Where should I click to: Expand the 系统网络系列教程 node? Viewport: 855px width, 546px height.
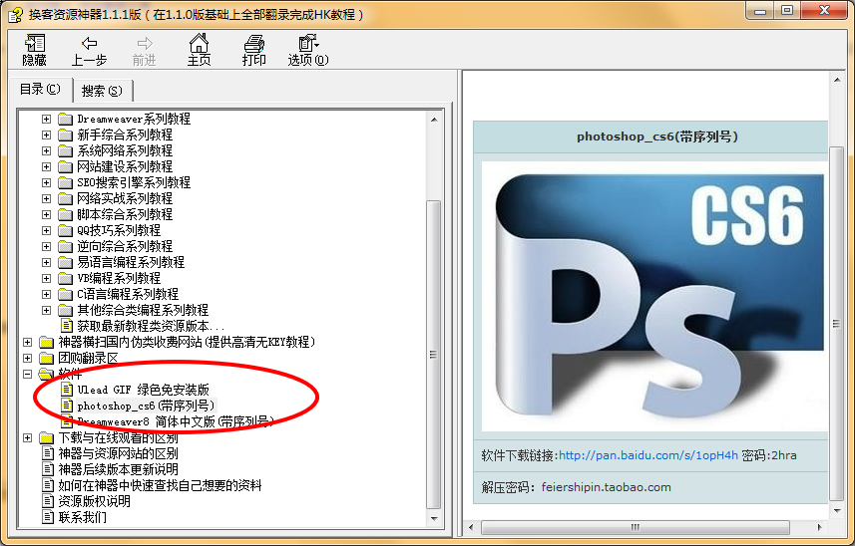click(46, 150)
